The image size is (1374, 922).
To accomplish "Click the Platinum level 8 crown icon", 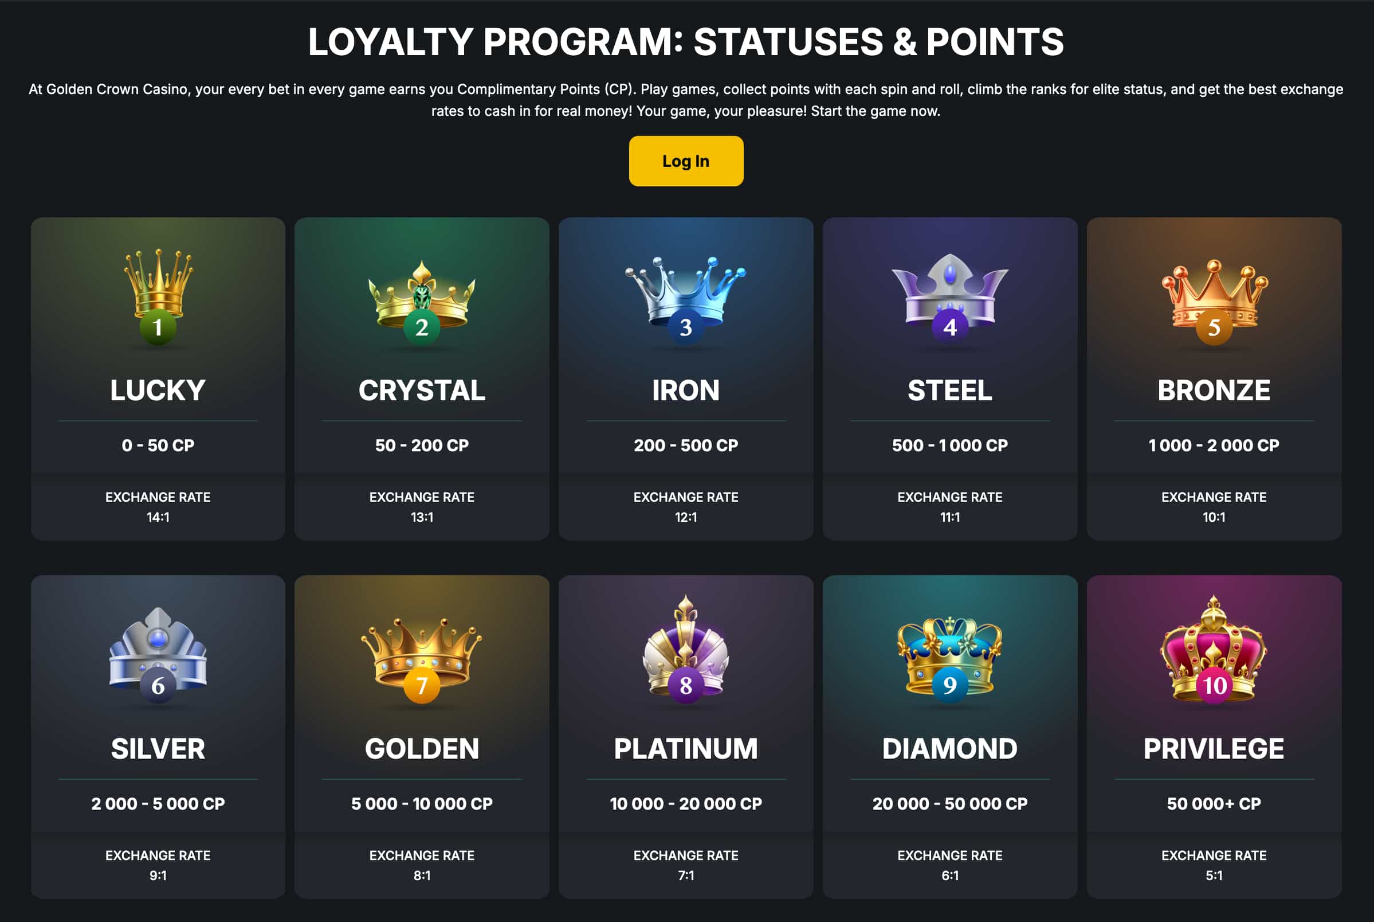I will 685,650.
